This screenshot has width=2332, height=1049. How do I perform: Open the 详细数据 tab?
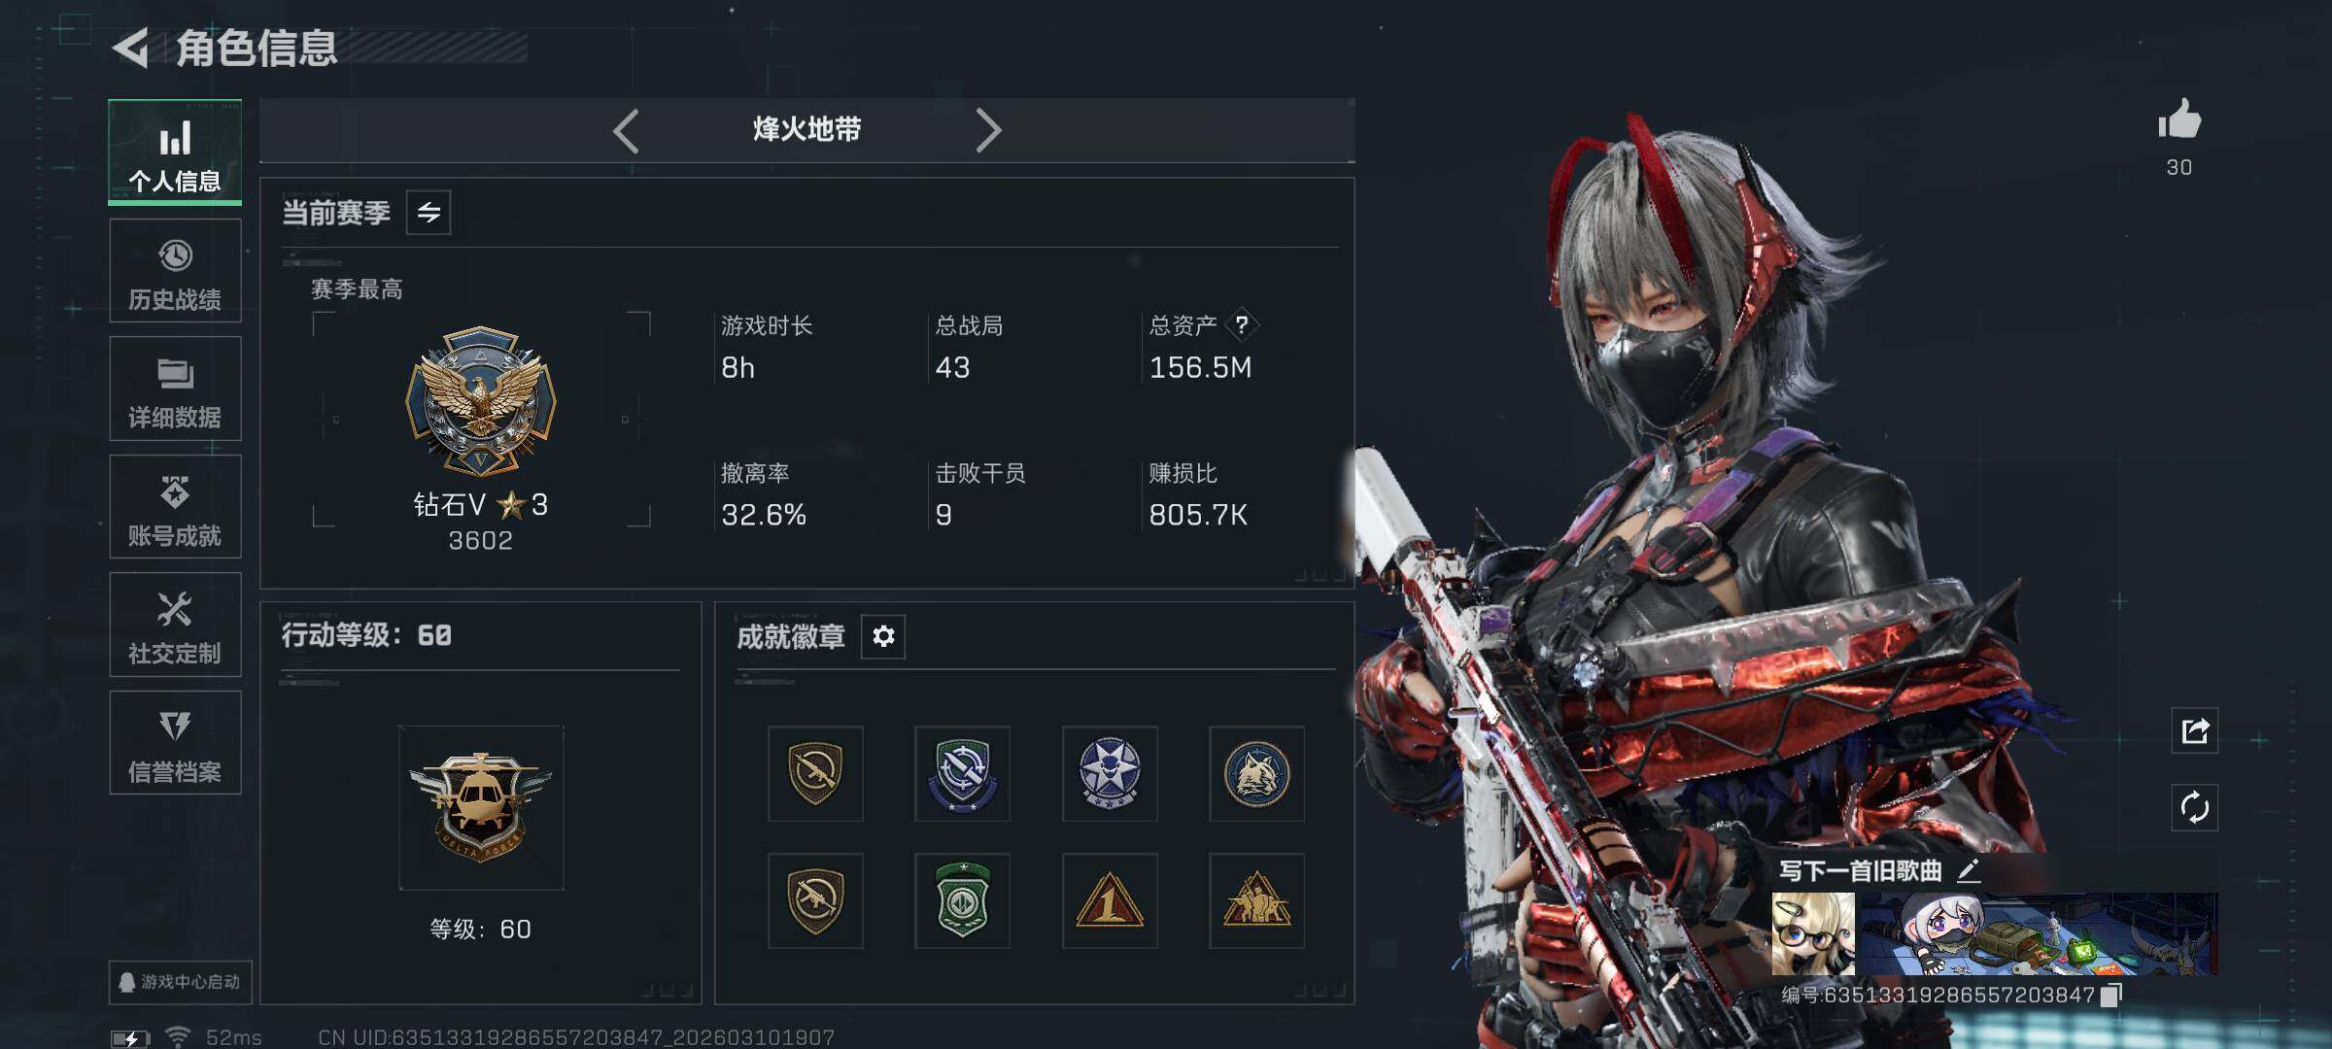[175, 389]
